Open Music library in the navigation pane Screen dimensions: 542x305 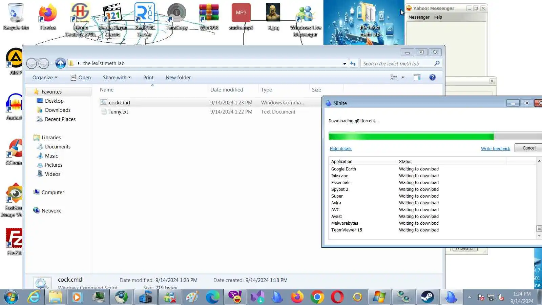click(51, 156)
